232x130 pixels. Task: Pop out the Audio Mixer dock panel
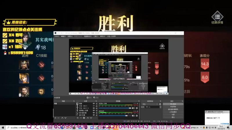point(139,101)
